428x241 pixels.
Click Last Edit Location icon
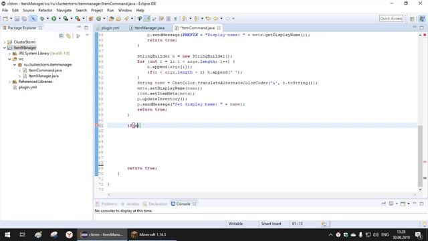pyautogui.click(x=208, y=19)
